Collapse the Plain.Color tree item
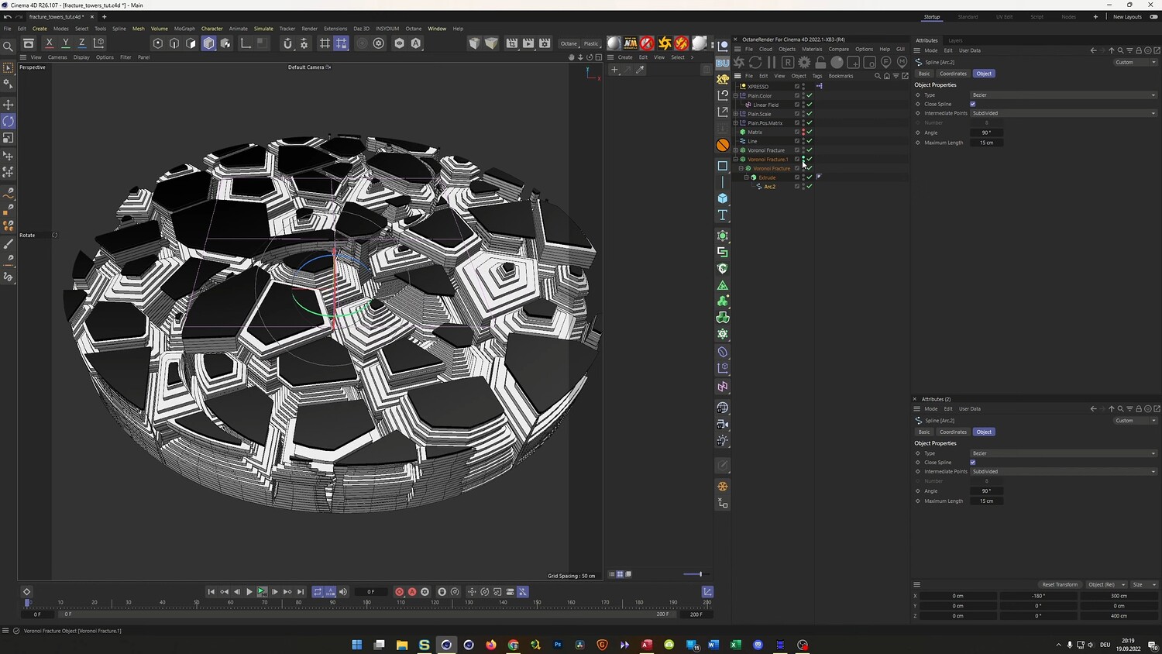The image size is (1162, 654). point(736,96)
